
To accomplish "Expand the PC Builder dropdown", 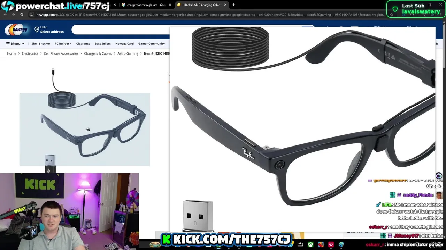I will pos(63,44).
